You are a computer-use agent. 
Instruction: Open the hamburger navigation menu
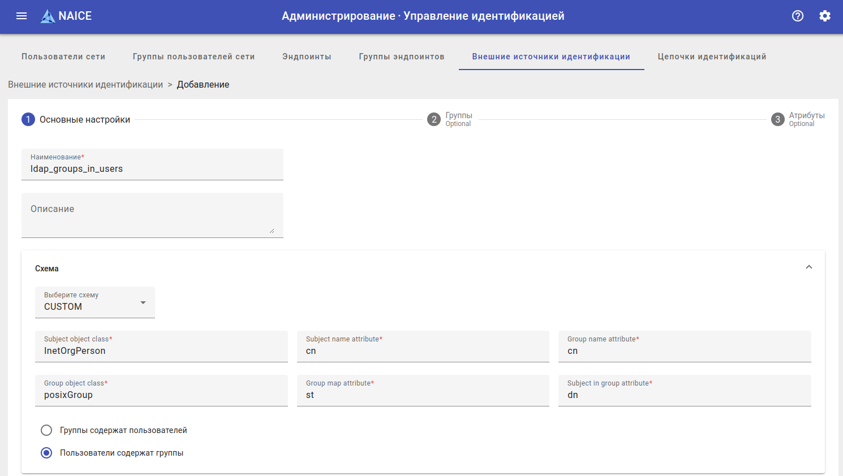[21, 16]
